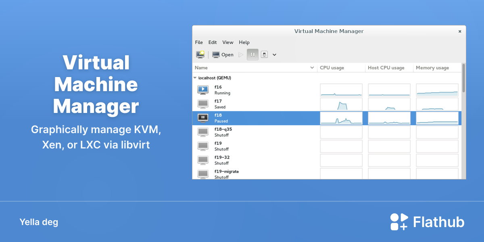Viewport: 484px width, 242px height.
Task: Click the f19-migrate name text
Action: point(227,171)
